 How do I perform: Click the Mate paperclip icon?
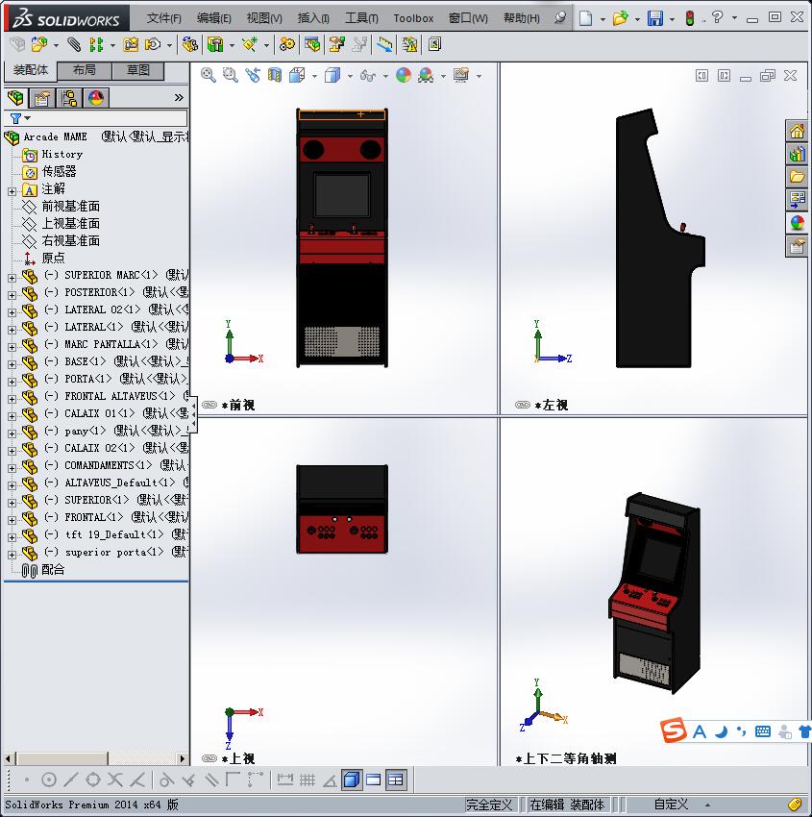click(74, 45)
